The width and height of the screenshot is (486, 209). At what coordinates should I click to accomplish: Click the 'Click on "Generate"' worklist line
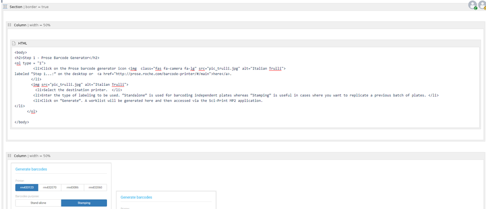point(148,100)
